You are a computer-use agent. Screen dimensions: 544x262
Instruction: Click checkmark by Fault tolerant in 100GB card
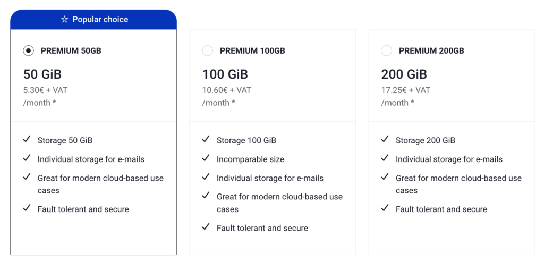(x=206, y=227)
